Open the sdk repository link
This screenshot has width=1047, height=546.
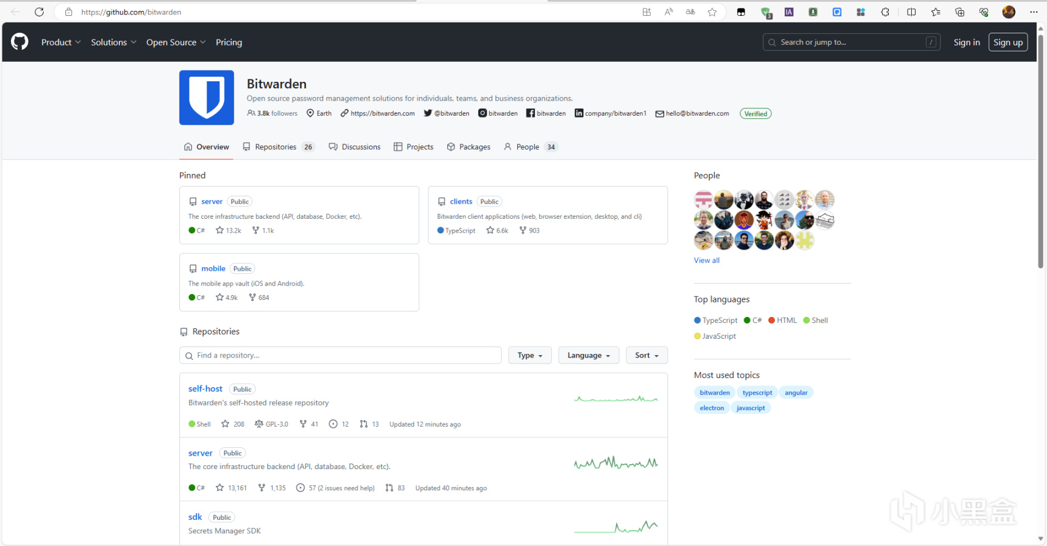pos(195,517)
